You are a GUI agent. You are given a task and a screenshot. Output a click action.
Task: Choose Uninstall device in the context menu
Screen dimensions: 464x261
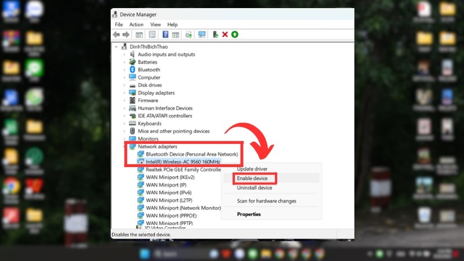(255, 188)
